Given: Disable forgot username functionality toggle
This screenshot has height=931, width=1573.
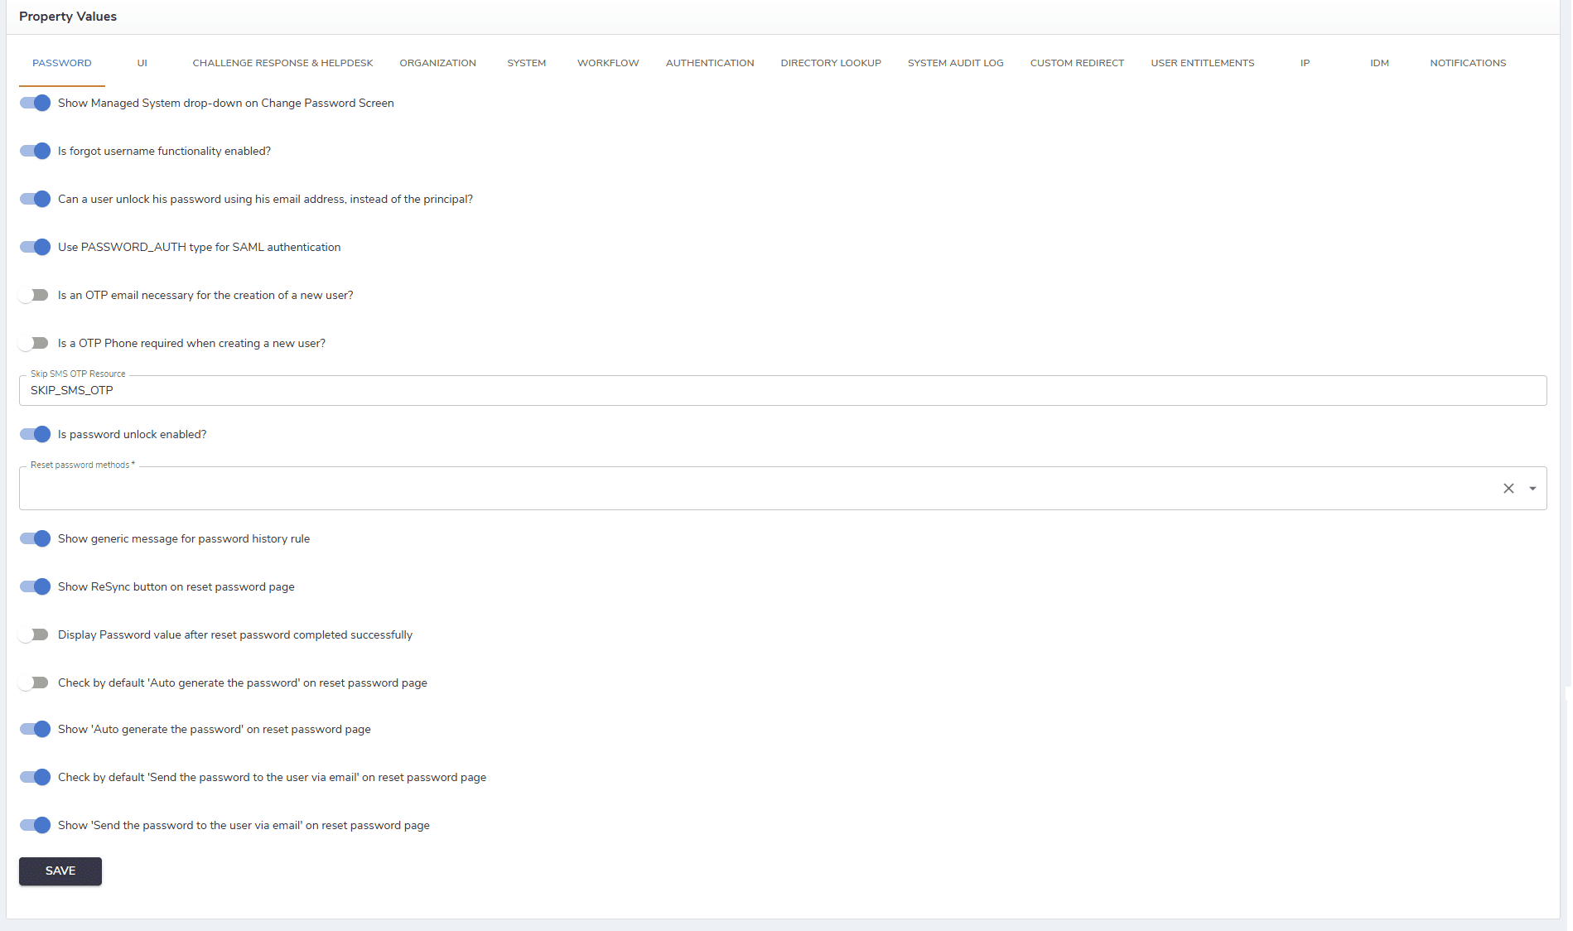Looking at the screenshot, I should coord(35,152).
